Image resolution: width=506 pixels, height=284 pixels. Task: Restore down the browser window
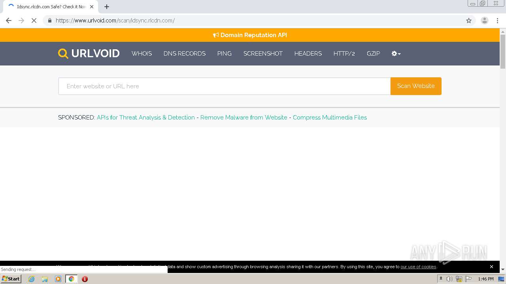tap(483, 4)
